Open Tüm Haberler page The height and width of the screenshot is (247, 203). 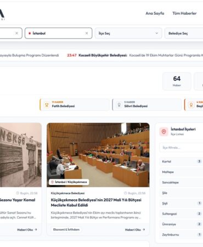click(184, 13)
